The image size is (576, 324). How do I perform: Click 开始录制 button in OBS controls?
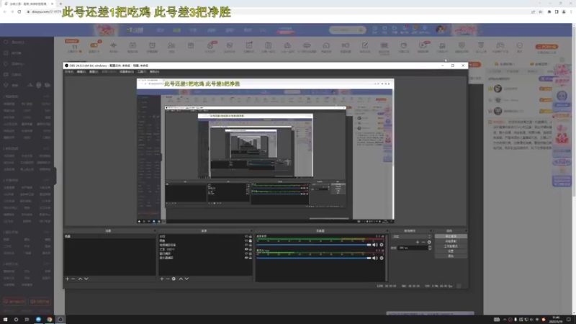[x=451, y=241]
